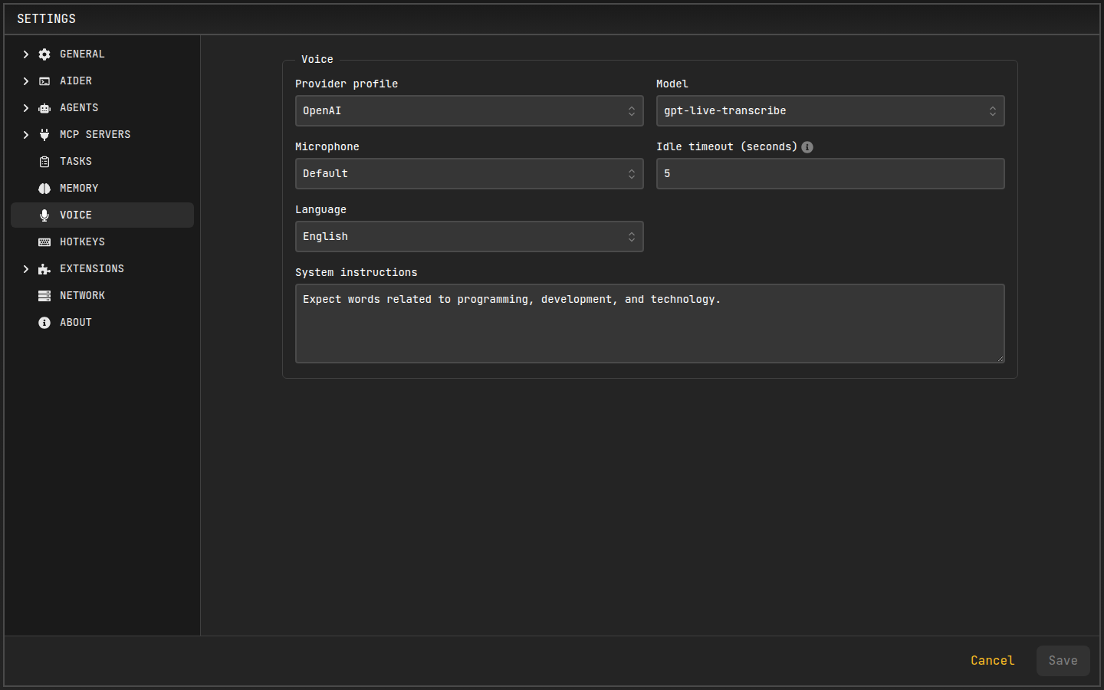Open the Tasks settings section
Screen dimensions: 1104x690
(x=102, y=162)
